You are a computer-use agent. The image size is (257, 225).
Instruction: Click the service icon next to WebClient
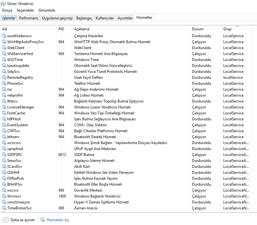click(x=4, y=48)
